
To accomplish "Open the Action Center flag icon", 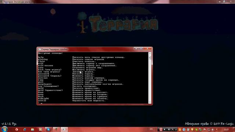I will point(205,129).
